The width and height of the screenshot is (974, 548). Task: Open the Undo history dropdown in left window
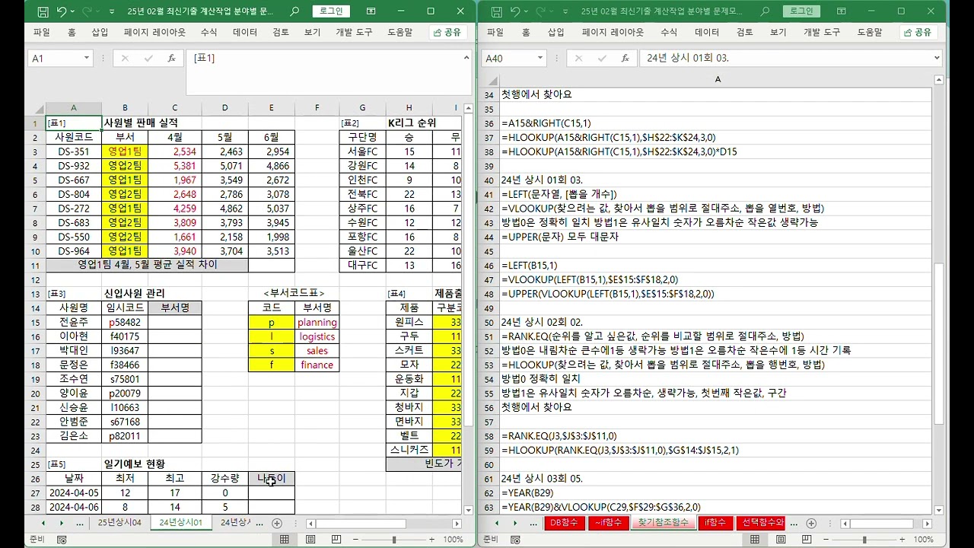pyautogui.click(x=73, y=11)
